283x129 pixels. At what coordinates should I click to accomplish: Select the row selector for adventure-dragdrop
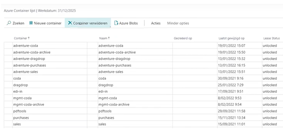[8, 59]
